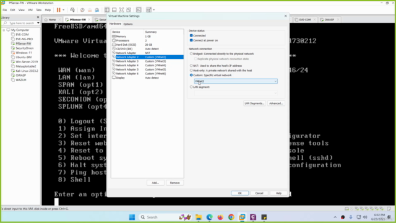This screenshot has width=396, height=223.
Task: Open the Tabs menu
Action: 38,10
